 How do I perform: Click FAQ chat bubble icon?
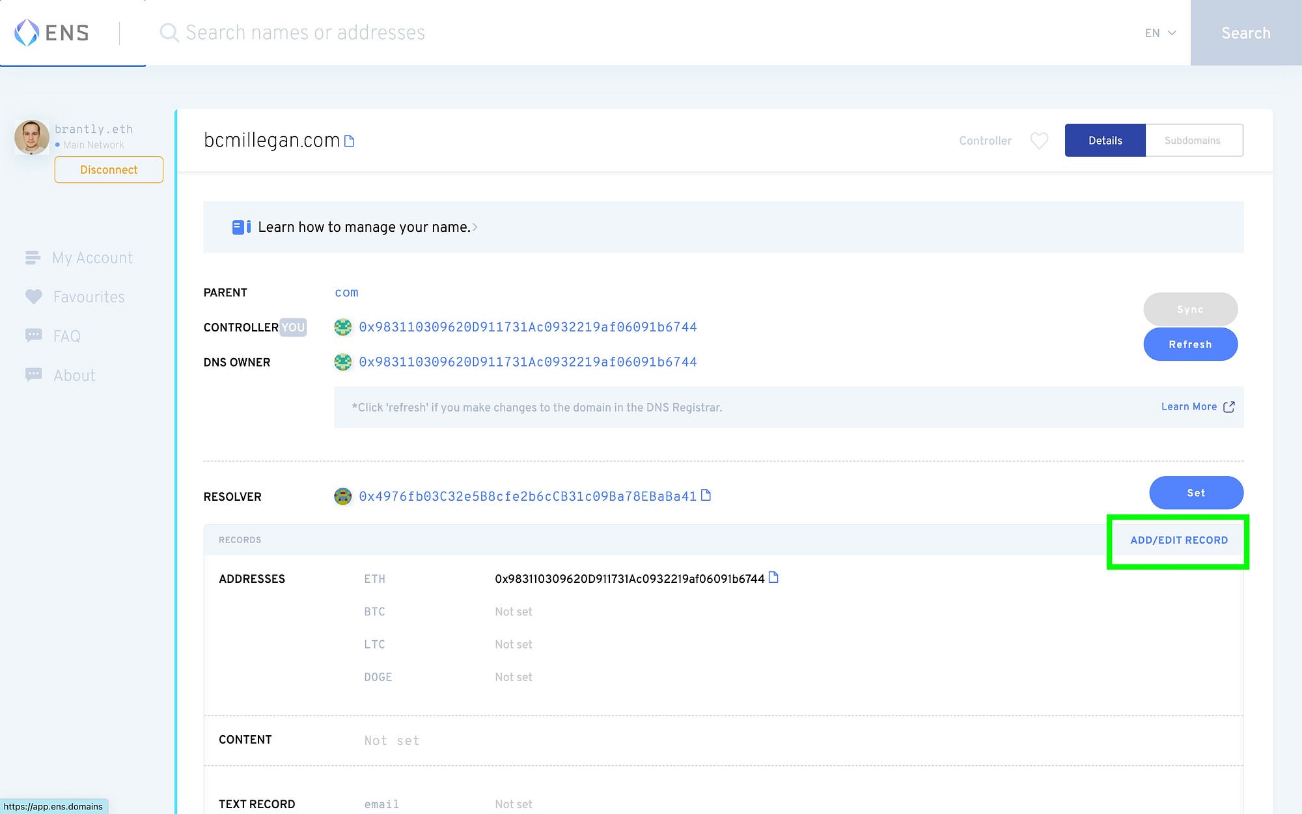[x=33, y=336]
